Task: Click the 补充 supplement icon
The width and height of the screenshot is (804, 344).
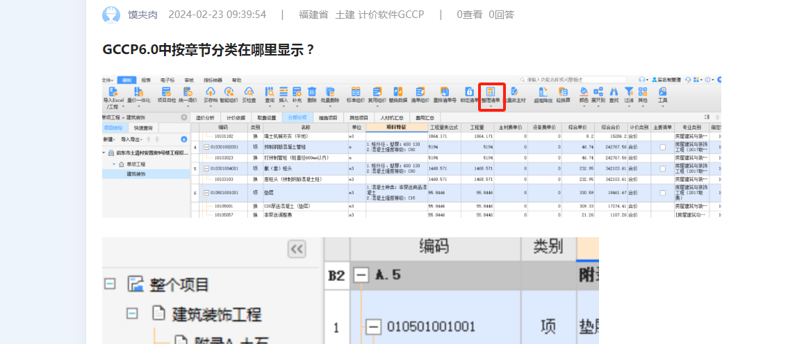Action: tap(297, 92)
